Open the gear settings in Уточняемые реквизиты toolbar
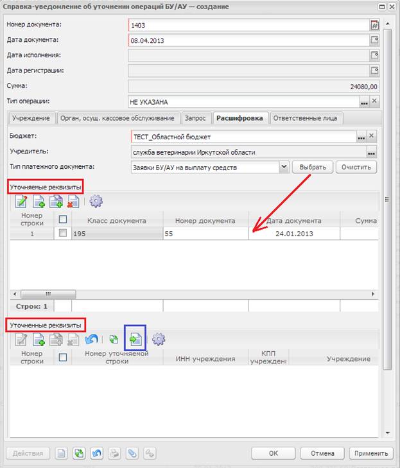Screen dimensions: 400x468 96,201
